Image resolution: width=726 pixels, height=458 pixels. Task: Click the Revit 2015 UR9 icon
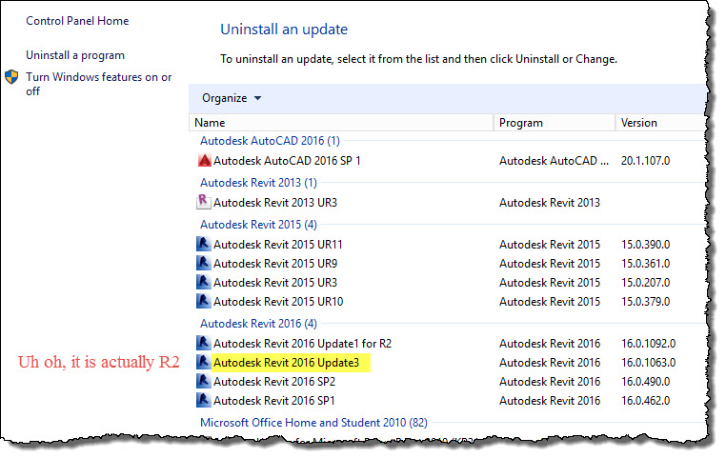click(x=203, y=263)
